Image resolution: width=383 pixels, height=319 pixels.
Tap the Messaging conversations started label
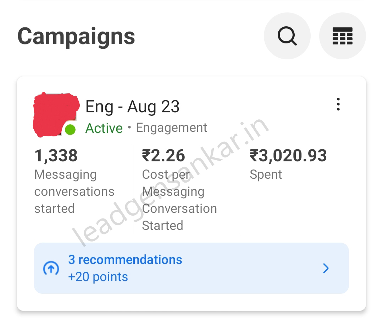(x=74, y=191)
